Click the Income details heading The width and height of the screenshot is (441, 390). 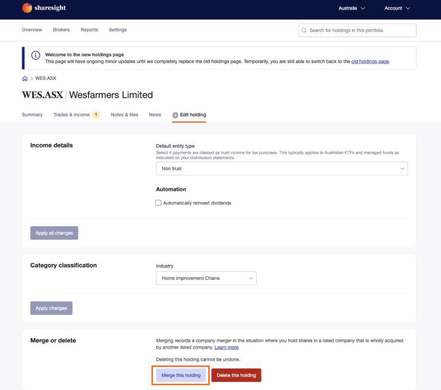coord(51,145)
